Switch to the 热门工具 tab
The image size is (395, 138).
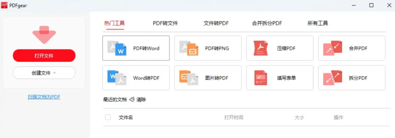tap(114, 23)
